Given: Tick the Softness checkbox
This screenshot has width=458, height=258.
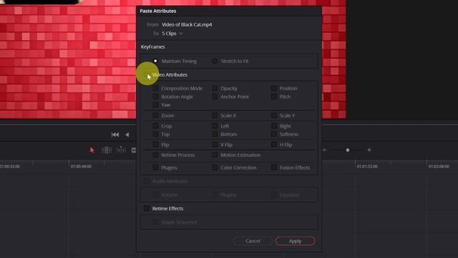Looking at the screenshot, I should [x=273, y=134].
